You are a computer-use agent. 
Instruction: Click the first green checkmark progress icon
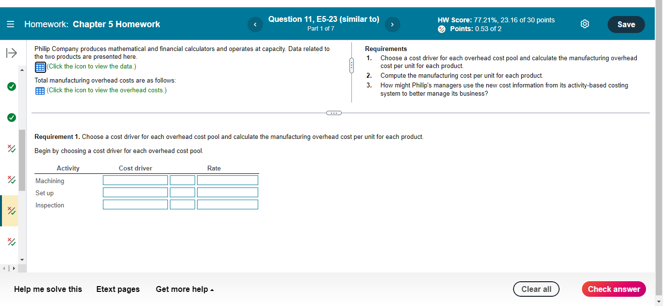coord(11,86)
